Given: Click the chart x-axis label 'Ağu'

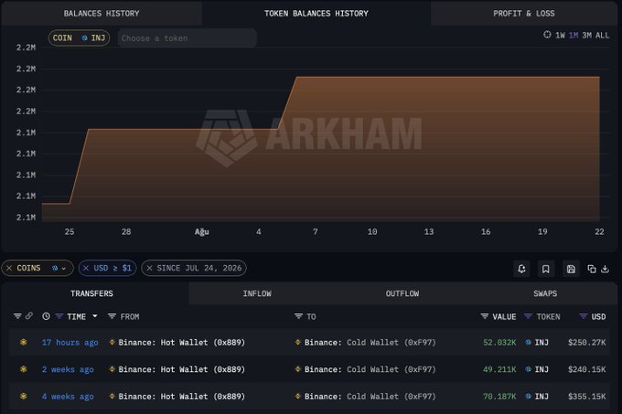Looking at the screenshot, I should pos(202,232).
